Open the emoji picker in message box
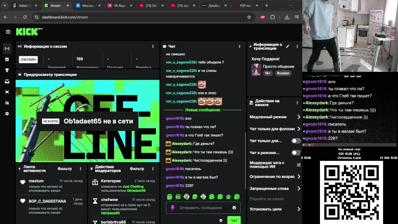The width and height of the screenshot is (398, 224). 234,208
